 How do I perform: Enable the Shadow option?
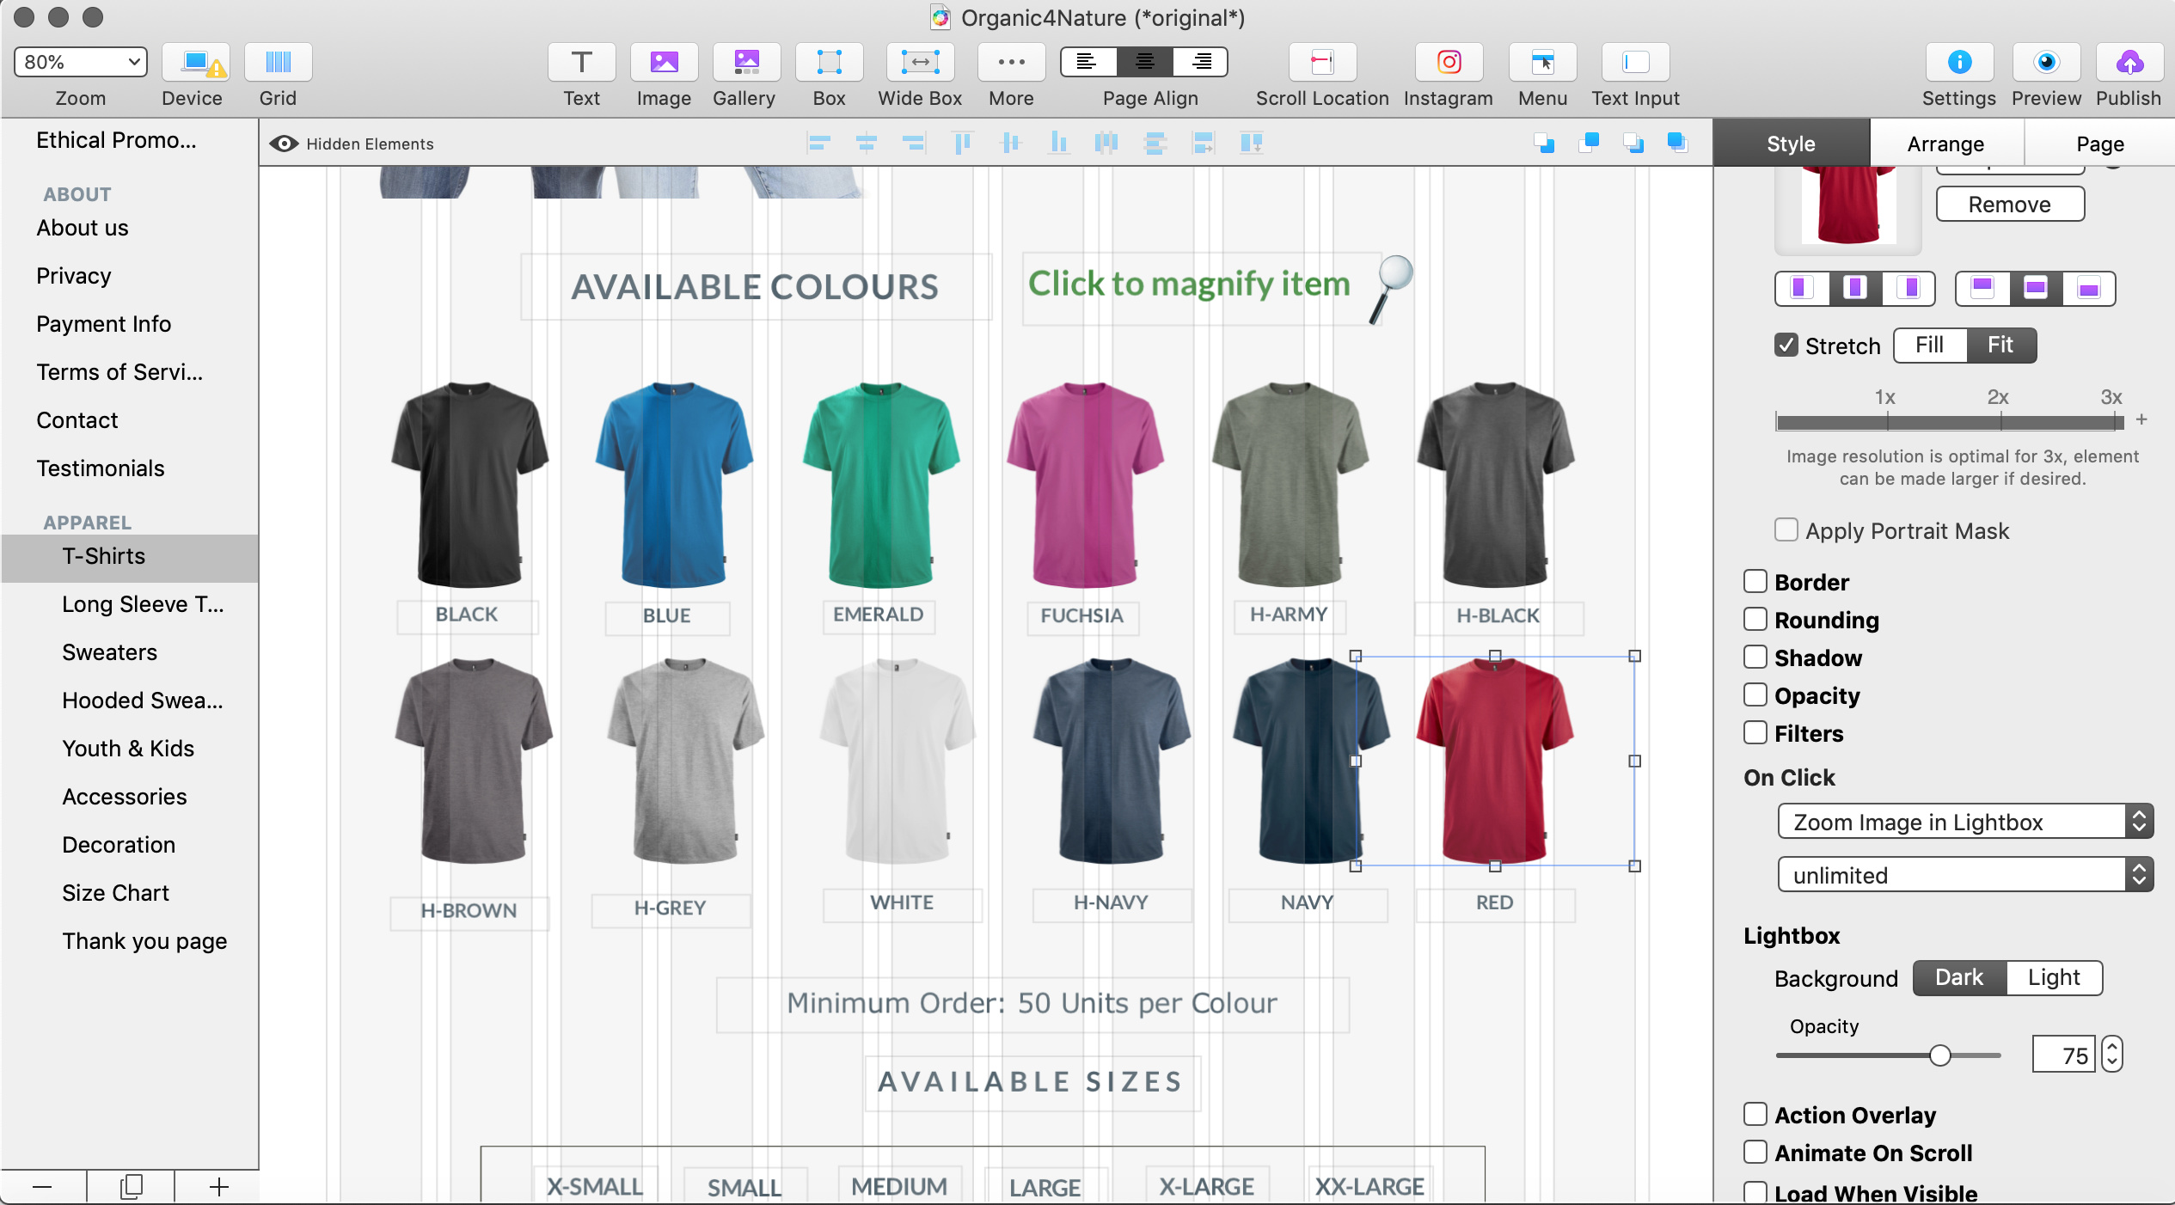(x=1755, y=658)
